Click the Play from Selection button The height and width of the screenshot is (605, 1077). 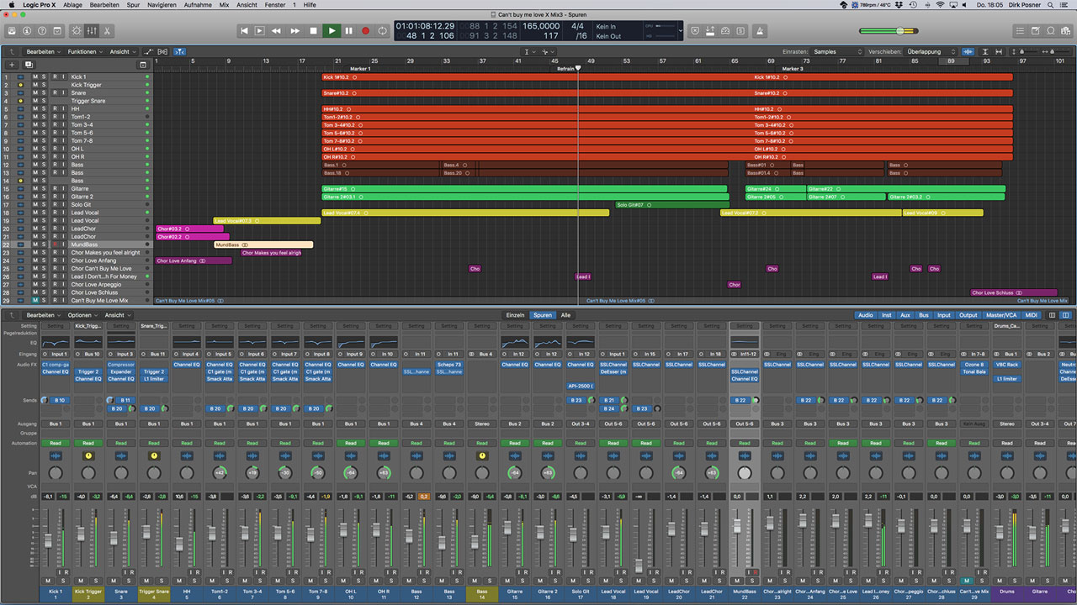click(260, 31)
